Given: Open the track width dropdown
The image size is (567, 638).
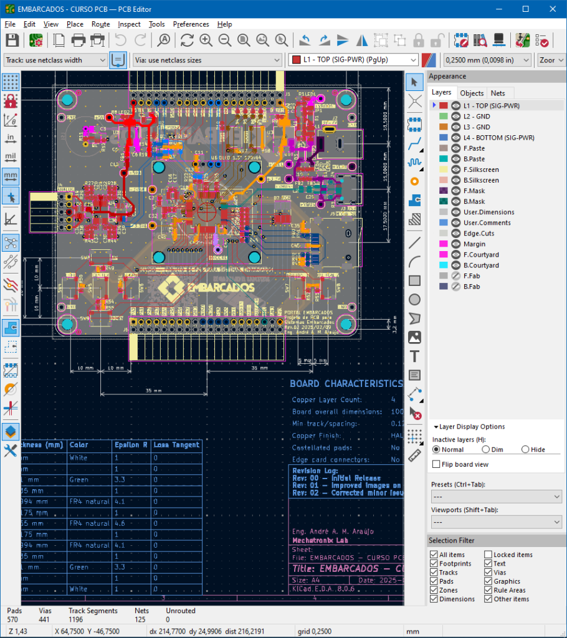Looking at the screenshot, I should click(x=55, y=60).
